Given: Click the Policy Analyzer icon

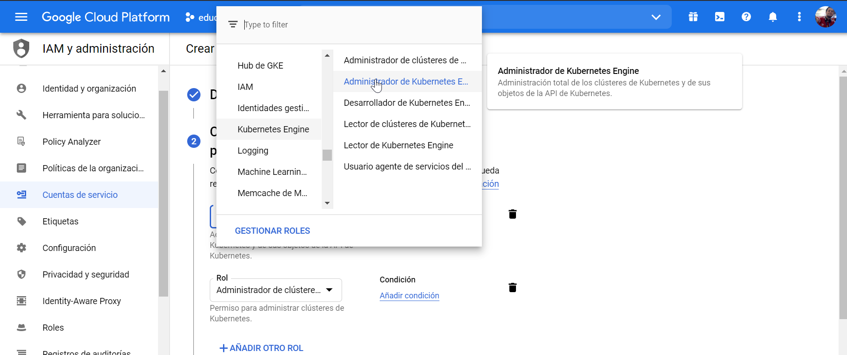Looking at the screenshot, I should [21, 142].
